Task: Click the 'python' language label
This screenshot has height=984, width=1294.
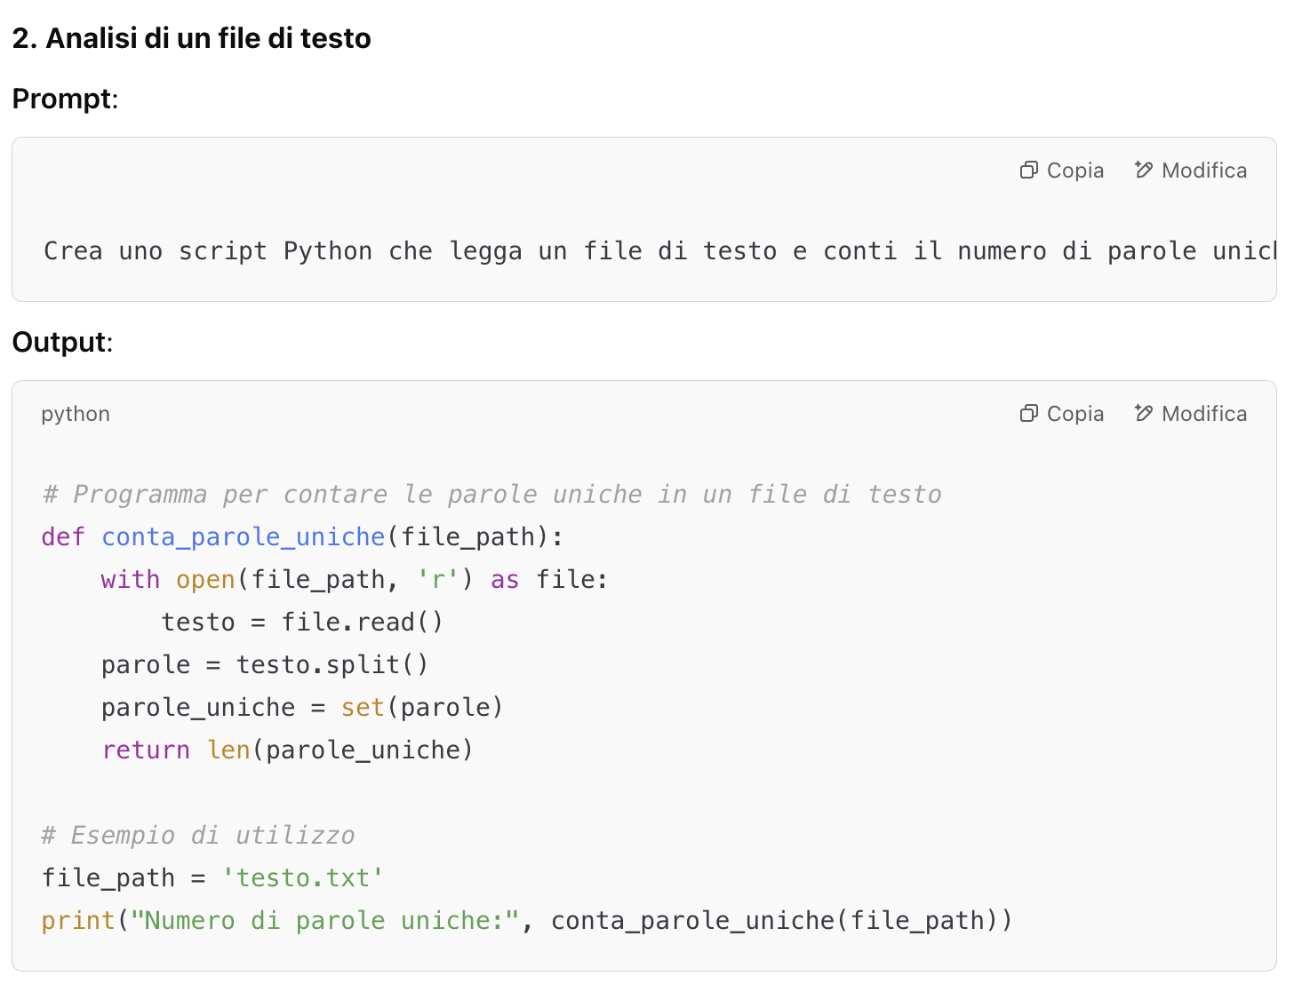Action: click(x=76, y=415)
